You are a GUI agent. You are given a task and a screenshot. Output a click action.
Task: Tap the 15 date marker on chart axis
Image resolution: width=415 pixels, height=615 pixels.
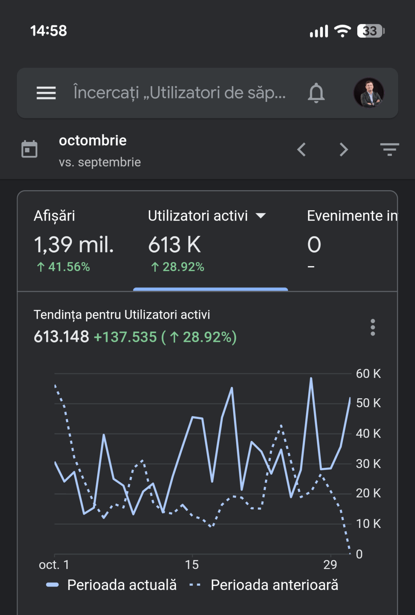[x=192, y=565]
